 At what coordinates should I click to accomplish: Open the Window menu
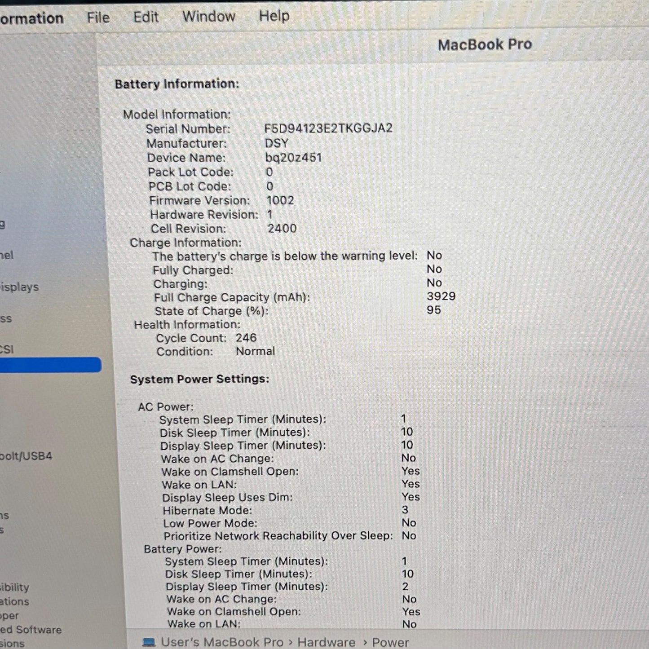(x=208, y=17)
